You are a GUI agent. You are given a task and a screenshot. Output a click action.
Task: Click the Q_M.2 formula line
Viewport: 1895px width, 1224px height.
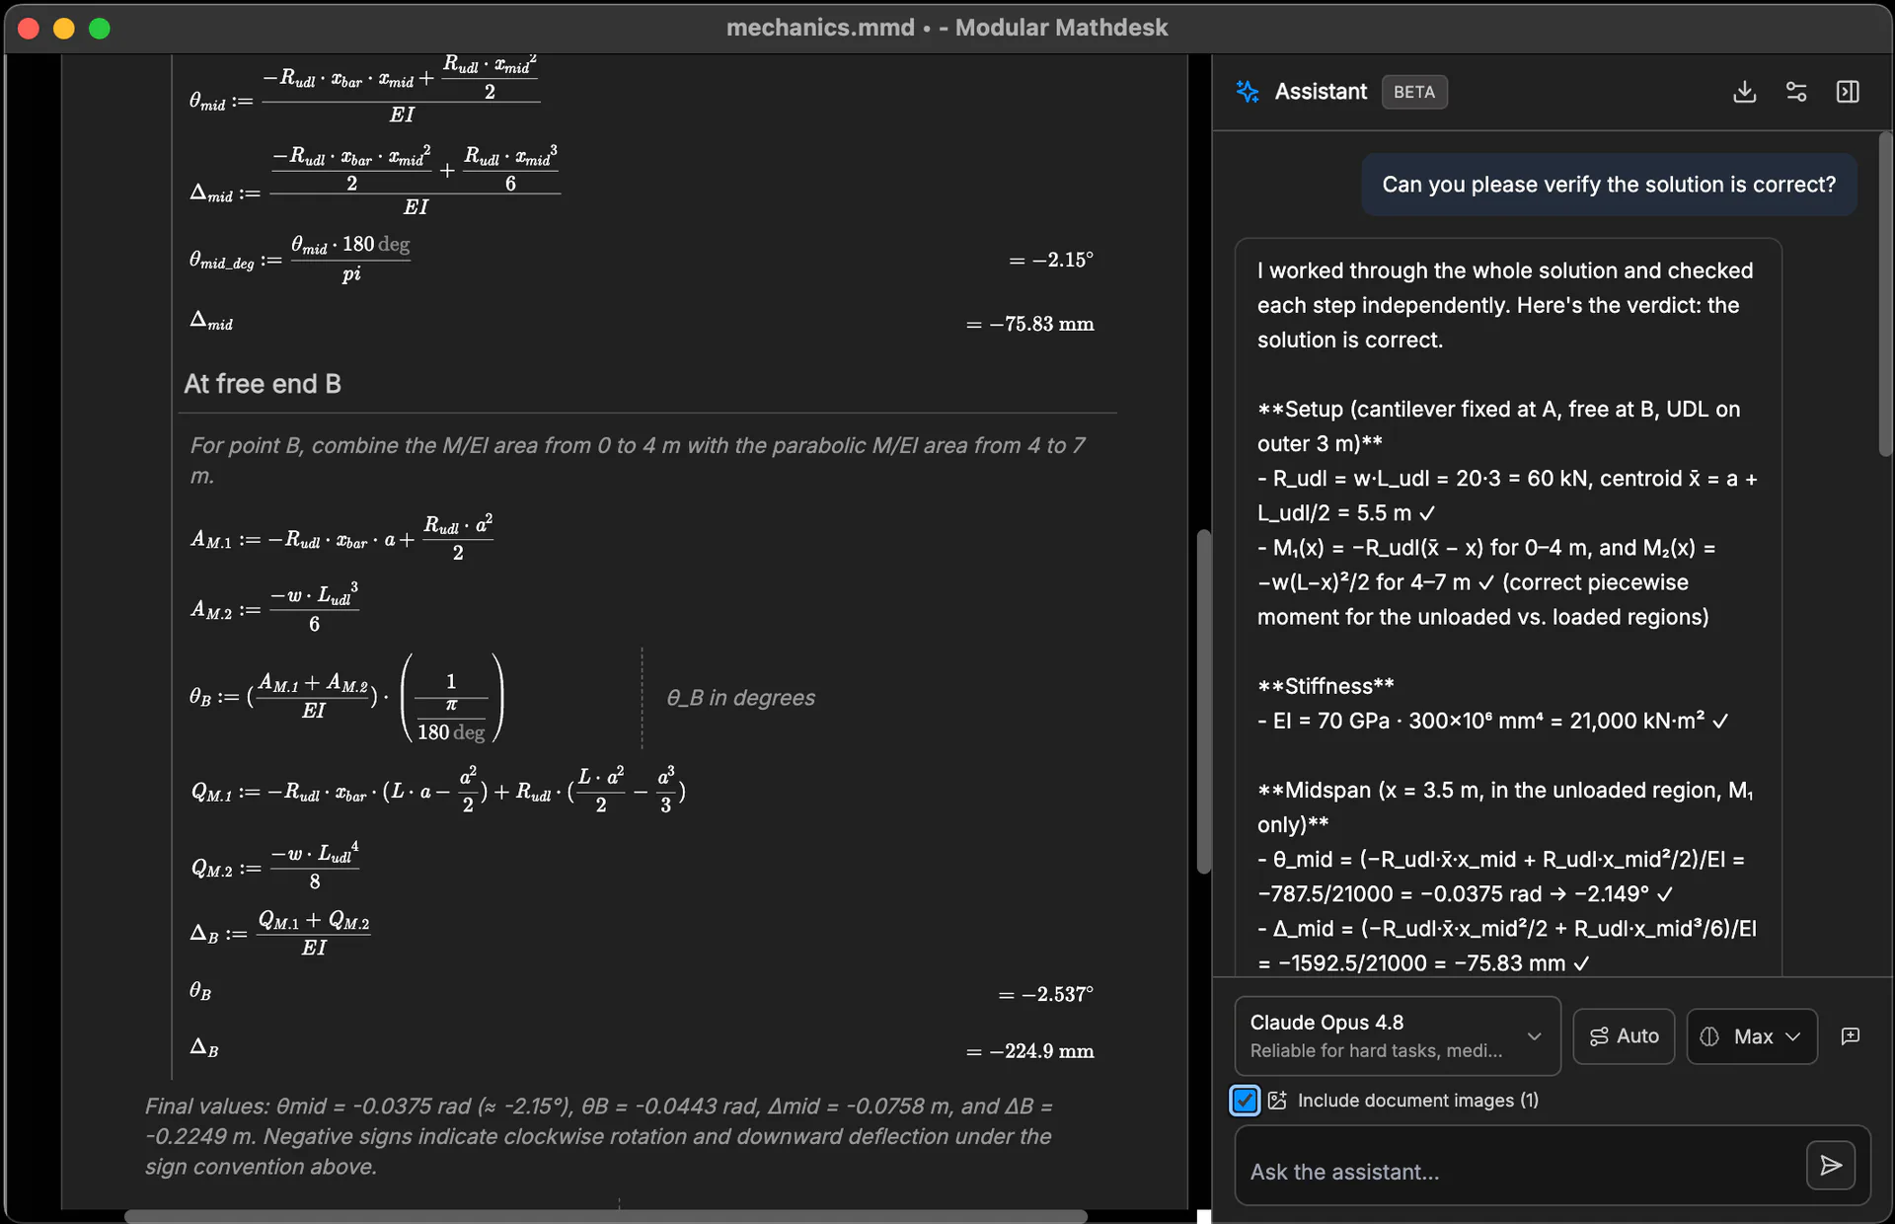275,866
